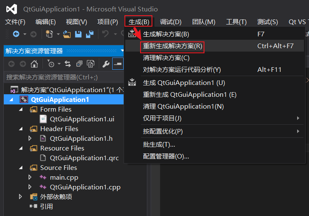Click Solution Explorer Back button

(x=11, y=64)
